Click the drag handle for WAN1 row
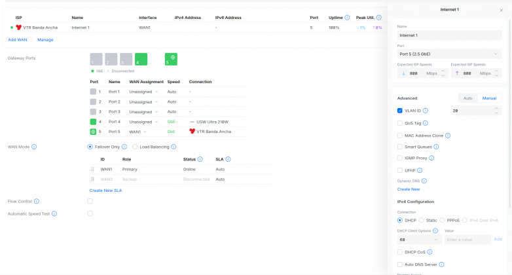The image size is (512, 275). [x=92, y=169]
